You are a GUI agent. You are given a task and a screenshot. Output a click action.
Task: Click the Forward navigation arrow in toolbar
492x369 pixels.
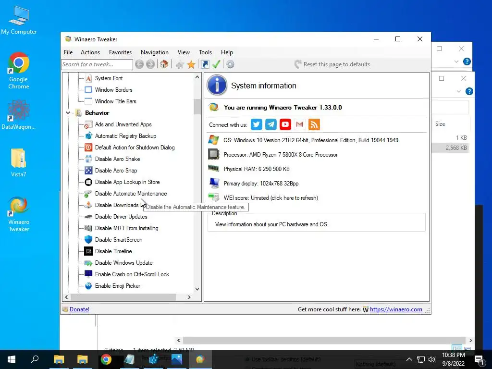click(x=150, y=64)
